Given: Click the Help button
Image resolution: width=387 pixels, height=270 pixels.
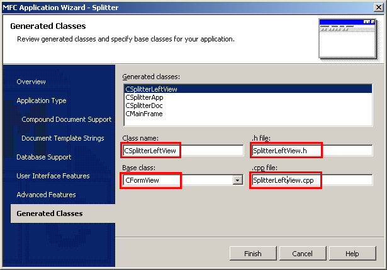Looking at the screenshot, I should click(x=352, y=253).
